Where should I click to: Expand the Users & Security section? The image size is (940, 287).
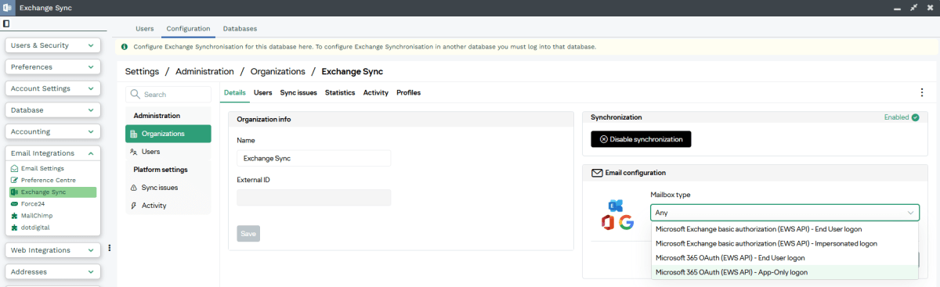pyautogui.click(x=52, y=45)
